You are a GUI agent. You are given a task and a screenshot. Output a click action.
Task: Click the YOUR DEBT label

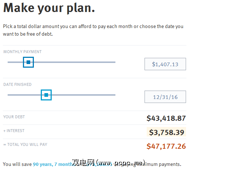14,117
